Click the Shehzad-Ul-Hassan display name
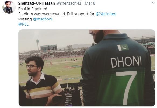The width and height of the screenshot is (157, 108). 36,3
